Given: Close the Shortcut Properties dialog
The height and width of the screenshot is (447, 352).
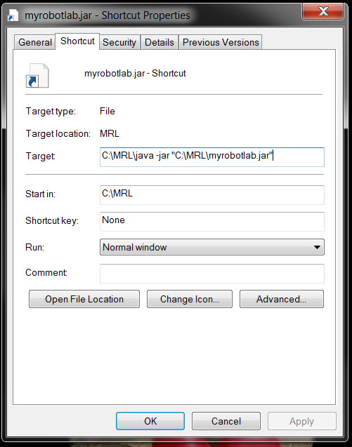Looking at the screenshot, I should tap(323, 11).
